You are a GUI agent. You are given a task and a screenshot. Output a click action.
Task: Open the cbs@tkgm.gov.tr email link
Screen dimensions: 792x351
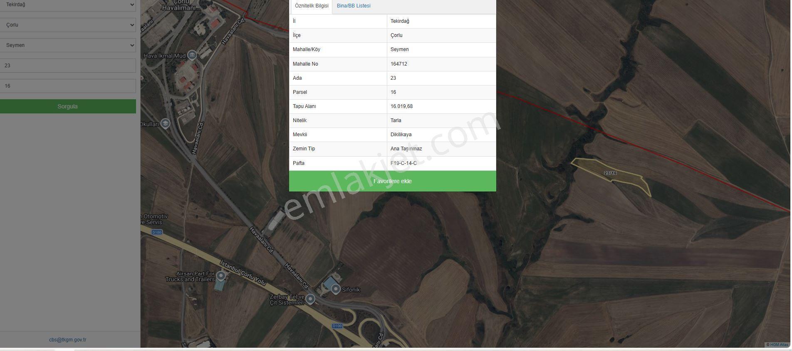[68, 340]
